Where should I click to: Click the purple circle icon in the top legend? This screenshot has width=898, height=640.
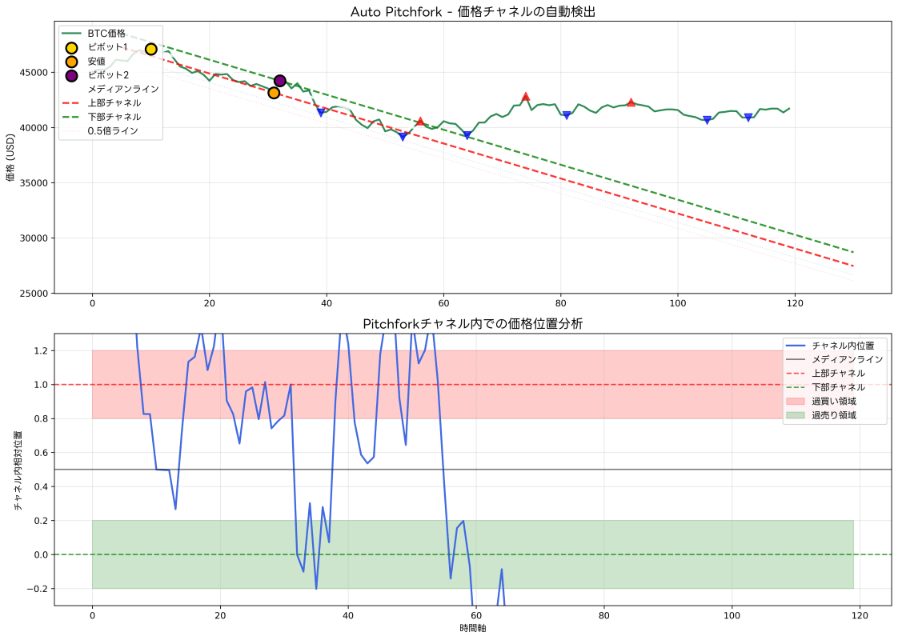tap(71, 75)
